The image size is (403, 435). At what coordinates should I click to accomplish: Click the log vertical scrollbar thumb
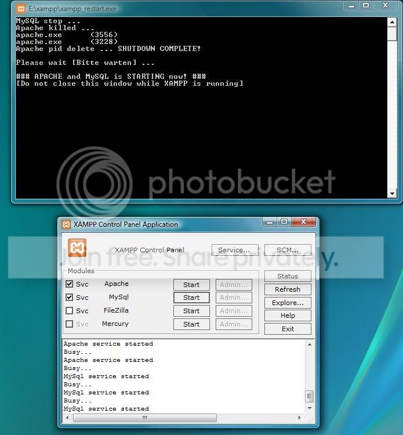point(310,396)
